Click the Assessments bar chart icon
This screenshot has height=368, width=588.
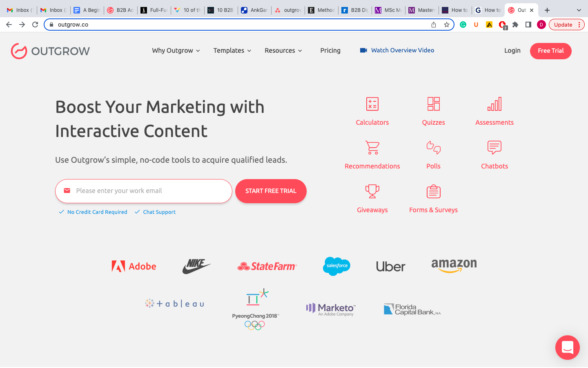point(494,104)
